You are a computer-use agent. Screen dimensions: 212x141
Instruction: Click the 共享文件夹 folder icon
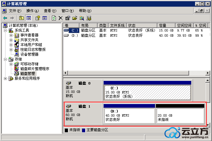pyautogui.click(x=17, y=40)
